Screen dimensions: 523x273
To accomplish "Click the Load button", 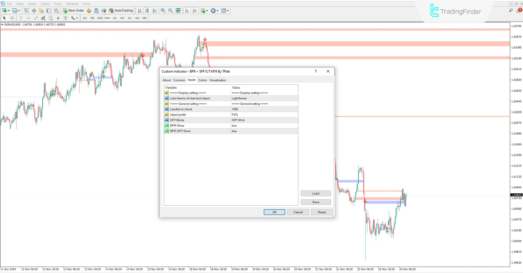I will (315, 193).
